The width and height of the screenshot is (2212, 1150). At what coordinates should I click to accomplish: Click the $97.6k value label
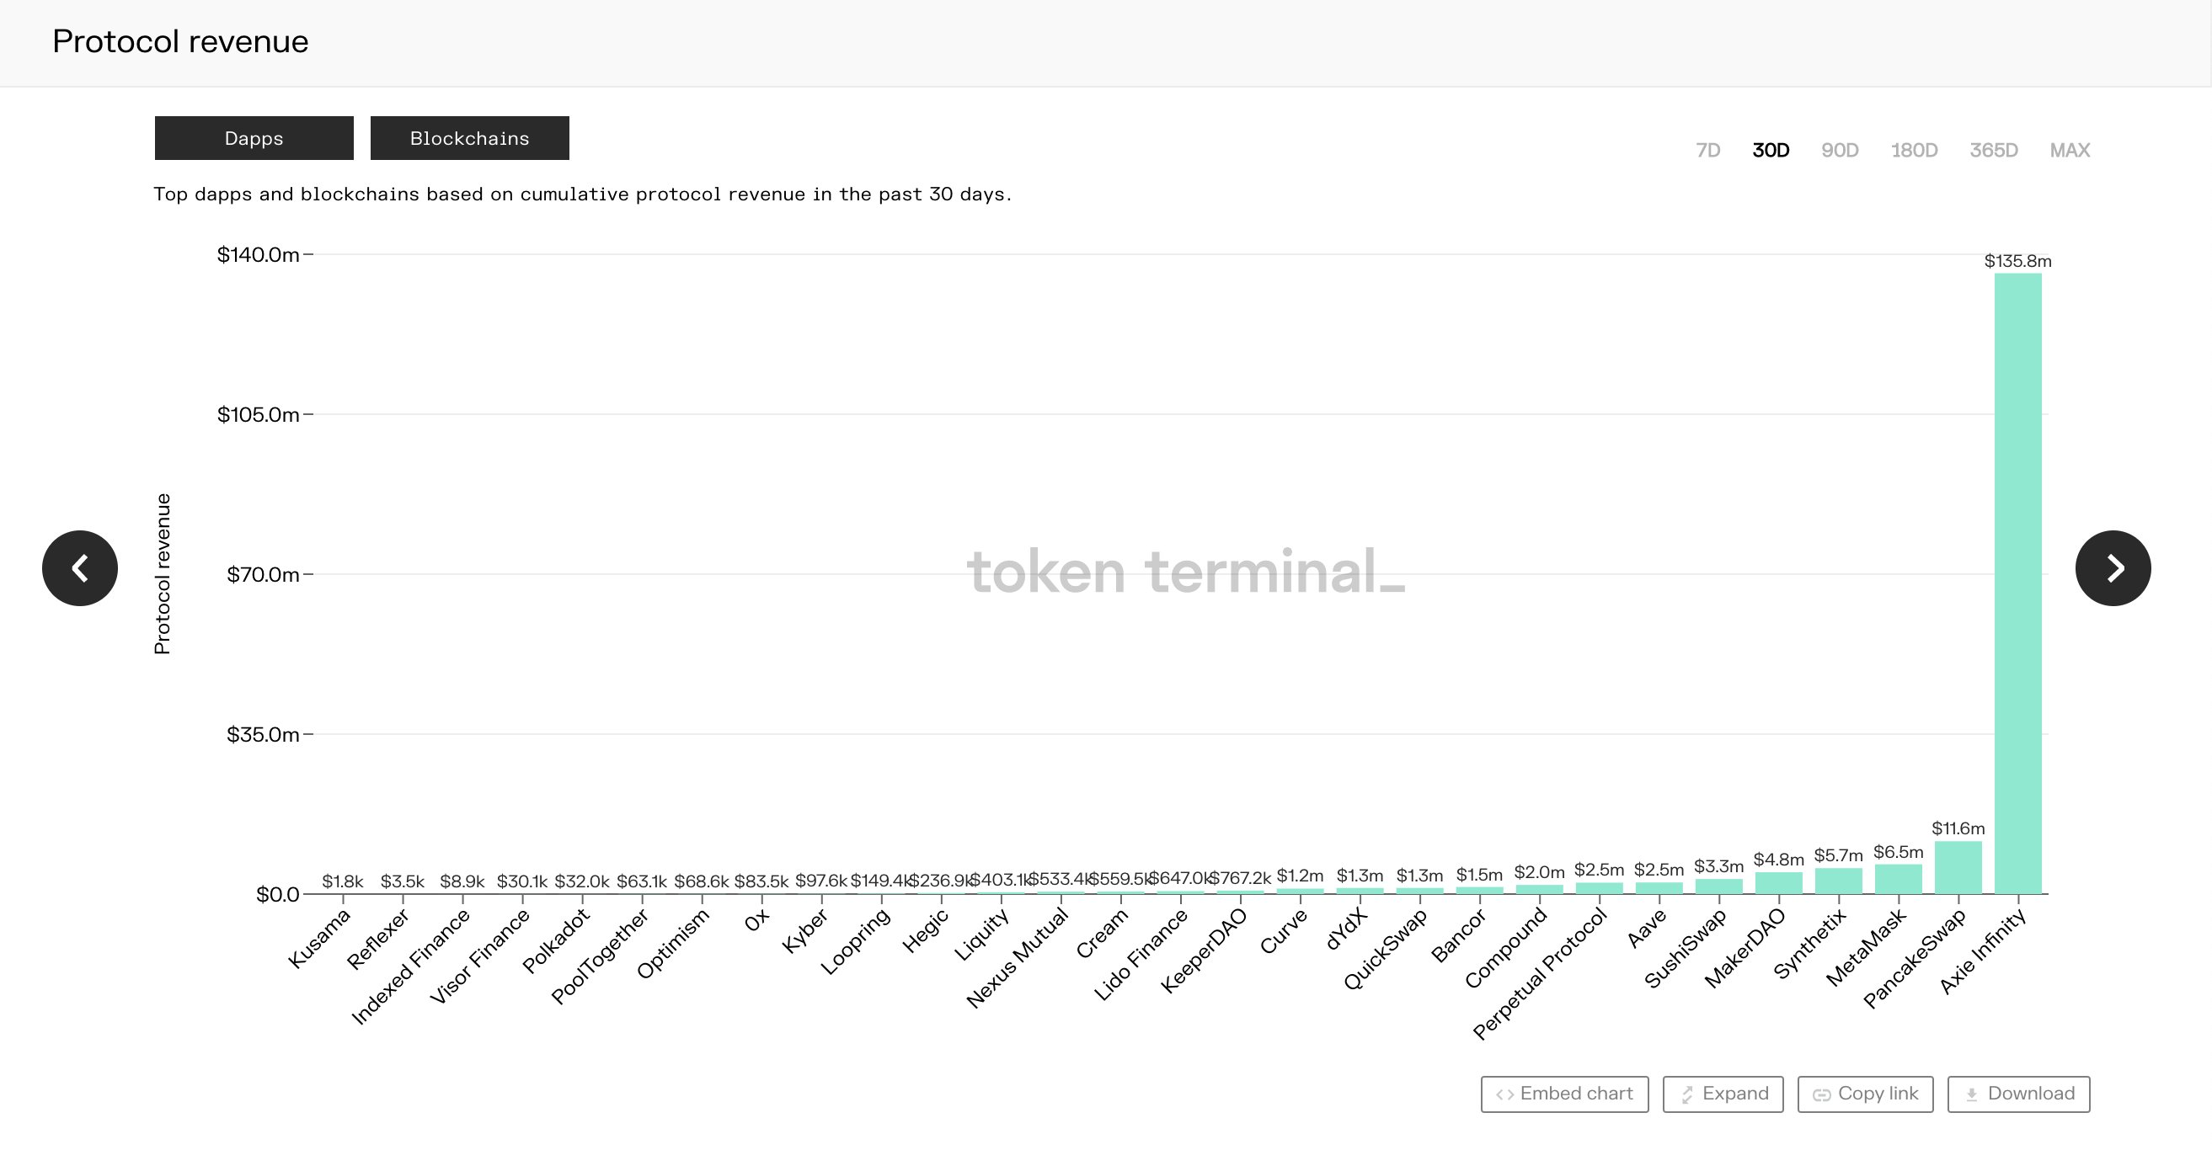[822, 881]
